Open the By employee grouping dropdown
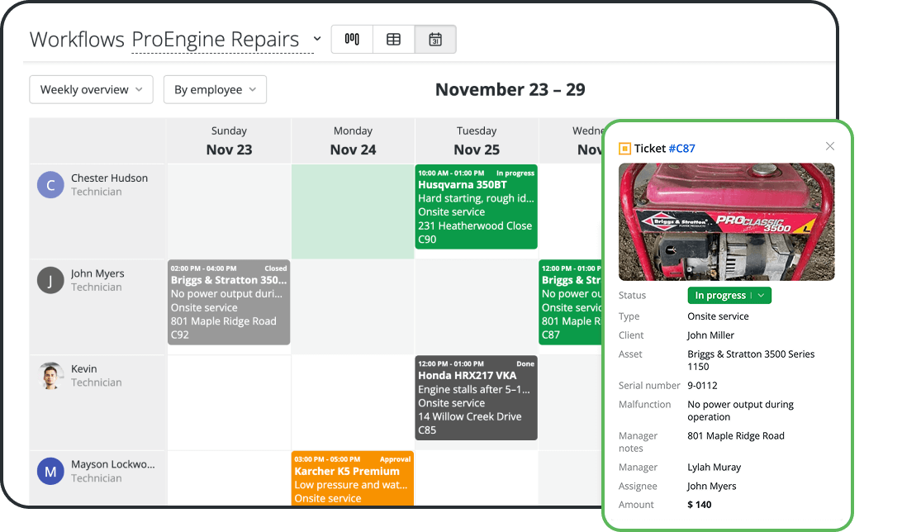 (x=215, y=89)
